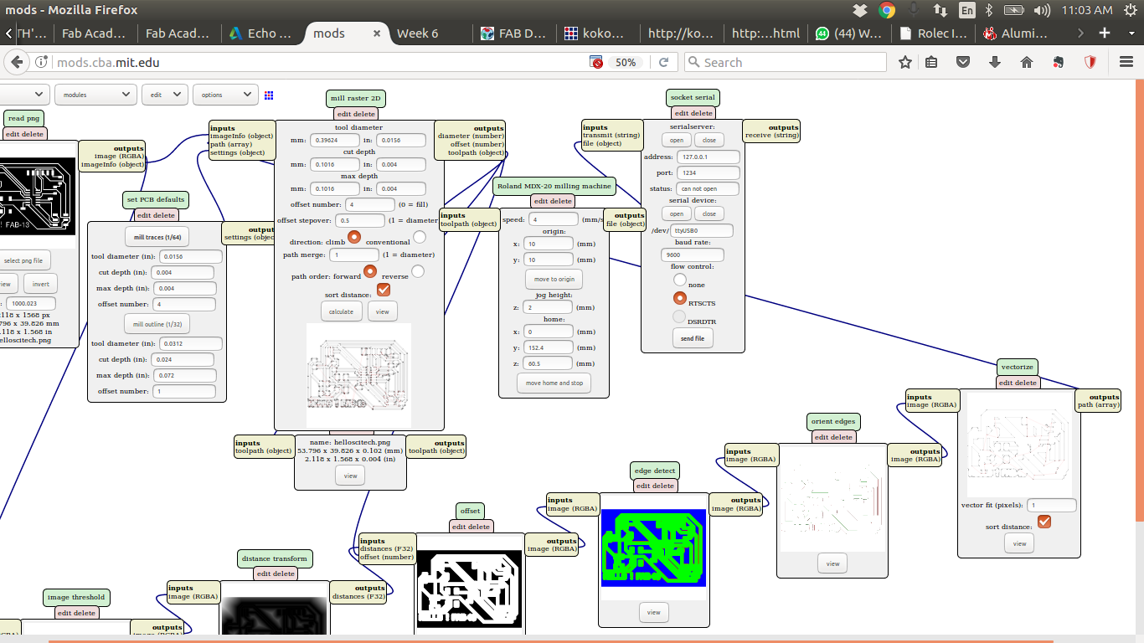Viewport: 1144px width, 643px height.
Task: Reload the page with refresh icon
Action: coord(663,62)
